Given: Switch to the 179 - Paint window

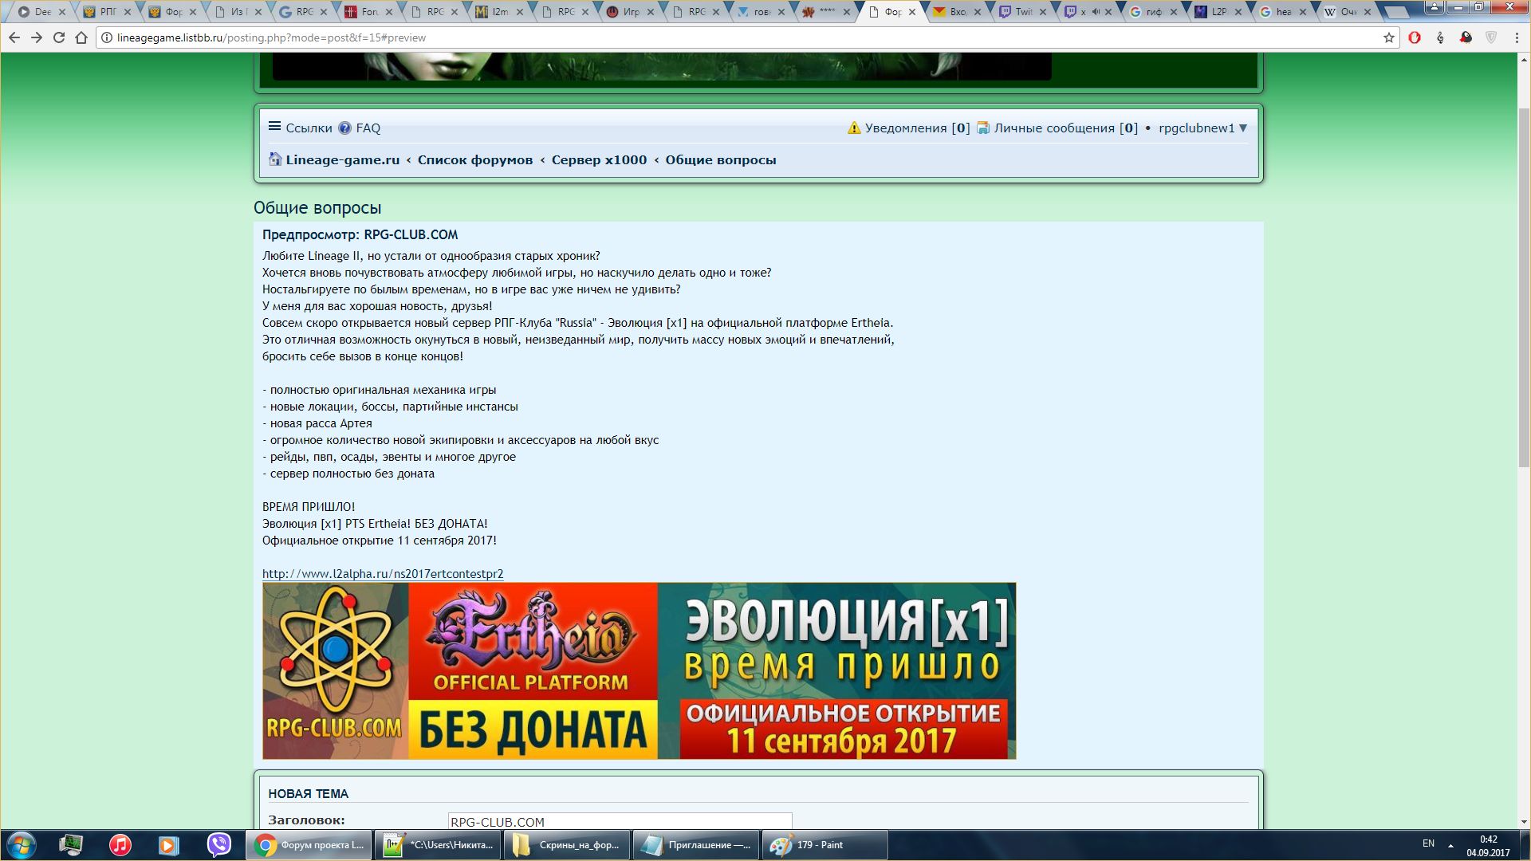Looking at the screenshot, I should [825, 845].
